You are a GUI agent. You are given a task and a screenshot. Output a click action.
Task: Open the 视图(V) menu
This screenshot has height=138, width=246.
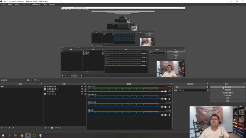(x=17, y=4)
